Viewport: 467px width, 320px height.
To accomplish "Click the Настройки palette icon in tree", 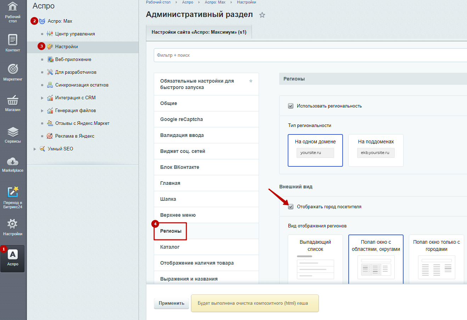I will [50, 47].
